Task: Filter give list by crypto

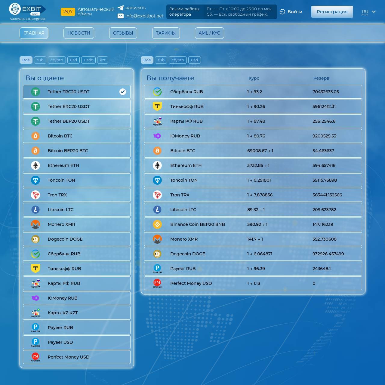Action: click(x=57, y=60)
